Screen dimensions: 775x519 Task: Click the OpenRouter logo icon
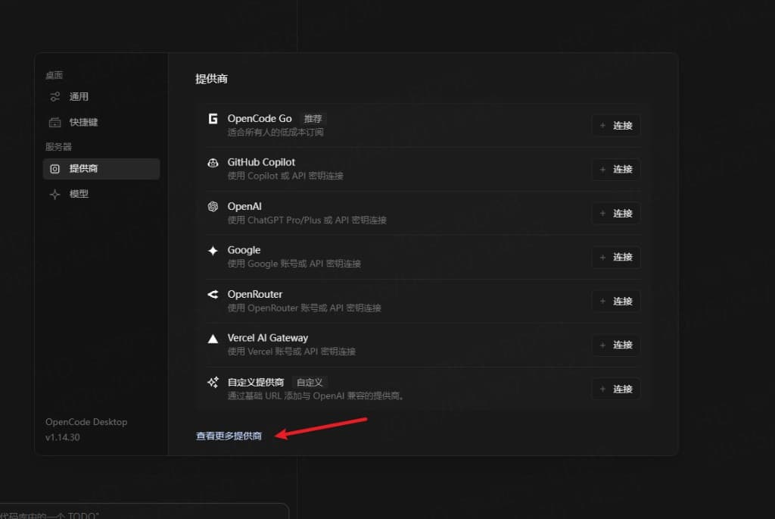213,295
